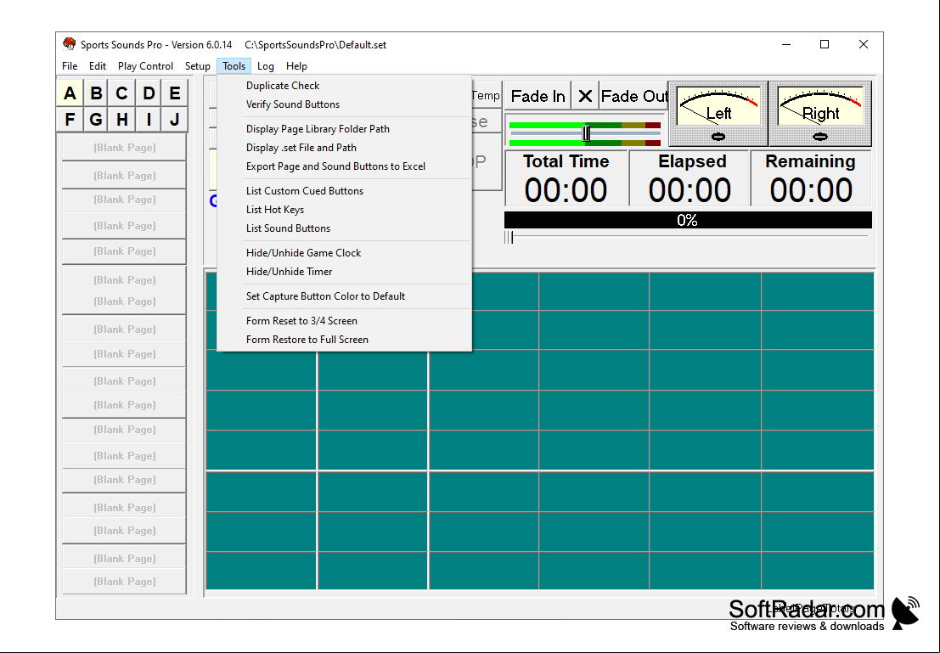
Task: Click the Fade In button
Action: [538, 96]
